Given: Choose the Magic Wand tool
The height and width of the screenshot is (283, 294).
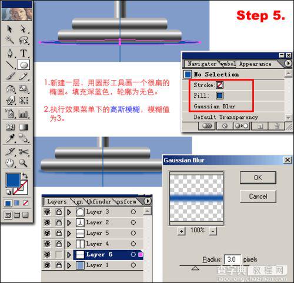Looking at the screenshot, I should [x=10, y=40].
